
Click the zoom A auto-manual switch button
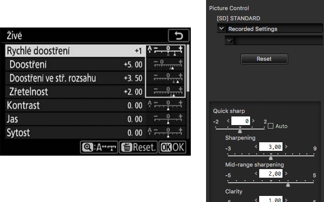tap(99, 147)
